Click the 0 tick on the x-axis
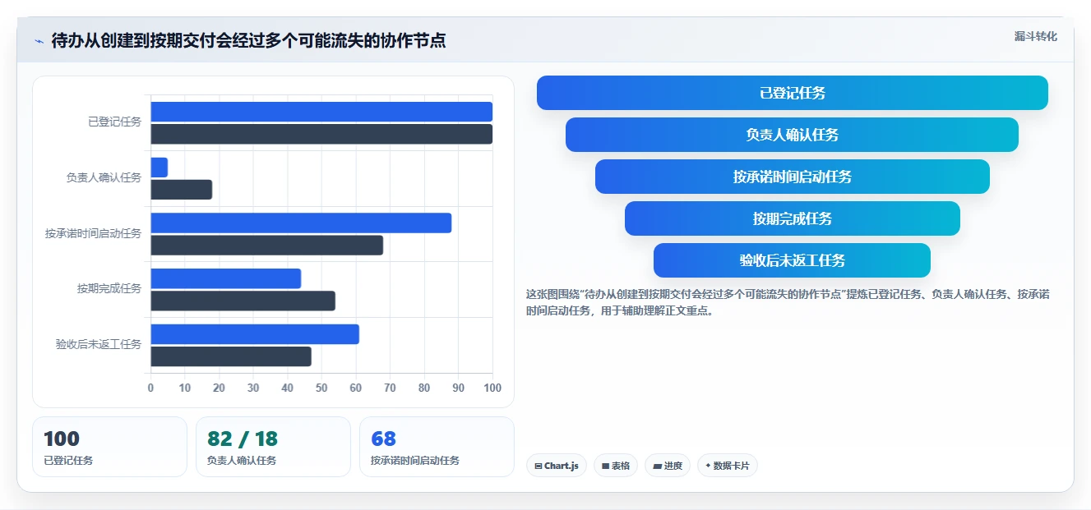 [x=150, y=388]
